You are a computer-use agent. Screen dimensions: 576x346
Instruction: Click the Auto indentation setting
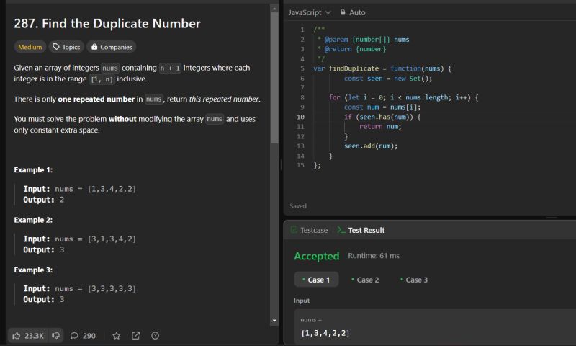click(x=357, y=12)
